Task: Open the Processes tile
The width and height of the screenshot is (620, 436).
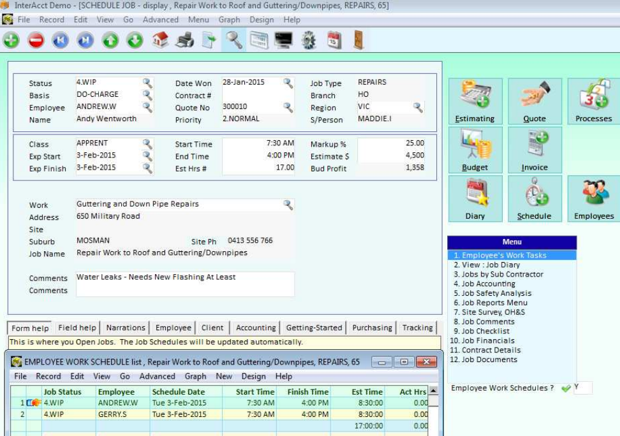Action: coord(594,101)
